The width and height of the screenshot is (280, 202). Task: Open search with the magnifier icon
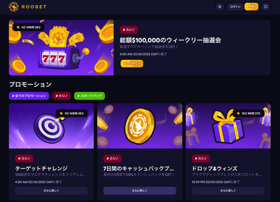(x=220, y=7)
